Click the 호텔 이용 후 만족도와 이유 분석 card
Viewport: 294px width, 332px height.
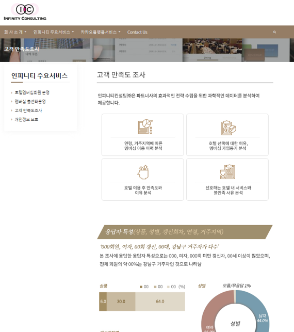pos(143,180)
